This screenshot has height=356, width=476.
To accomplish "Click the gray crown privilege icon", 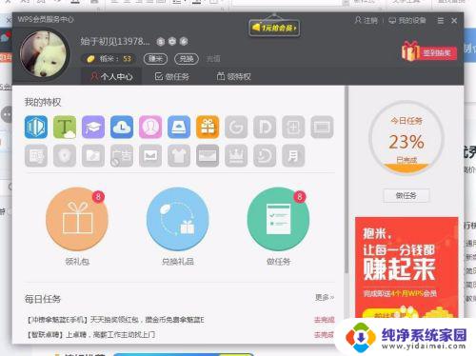I will [236, 155].
